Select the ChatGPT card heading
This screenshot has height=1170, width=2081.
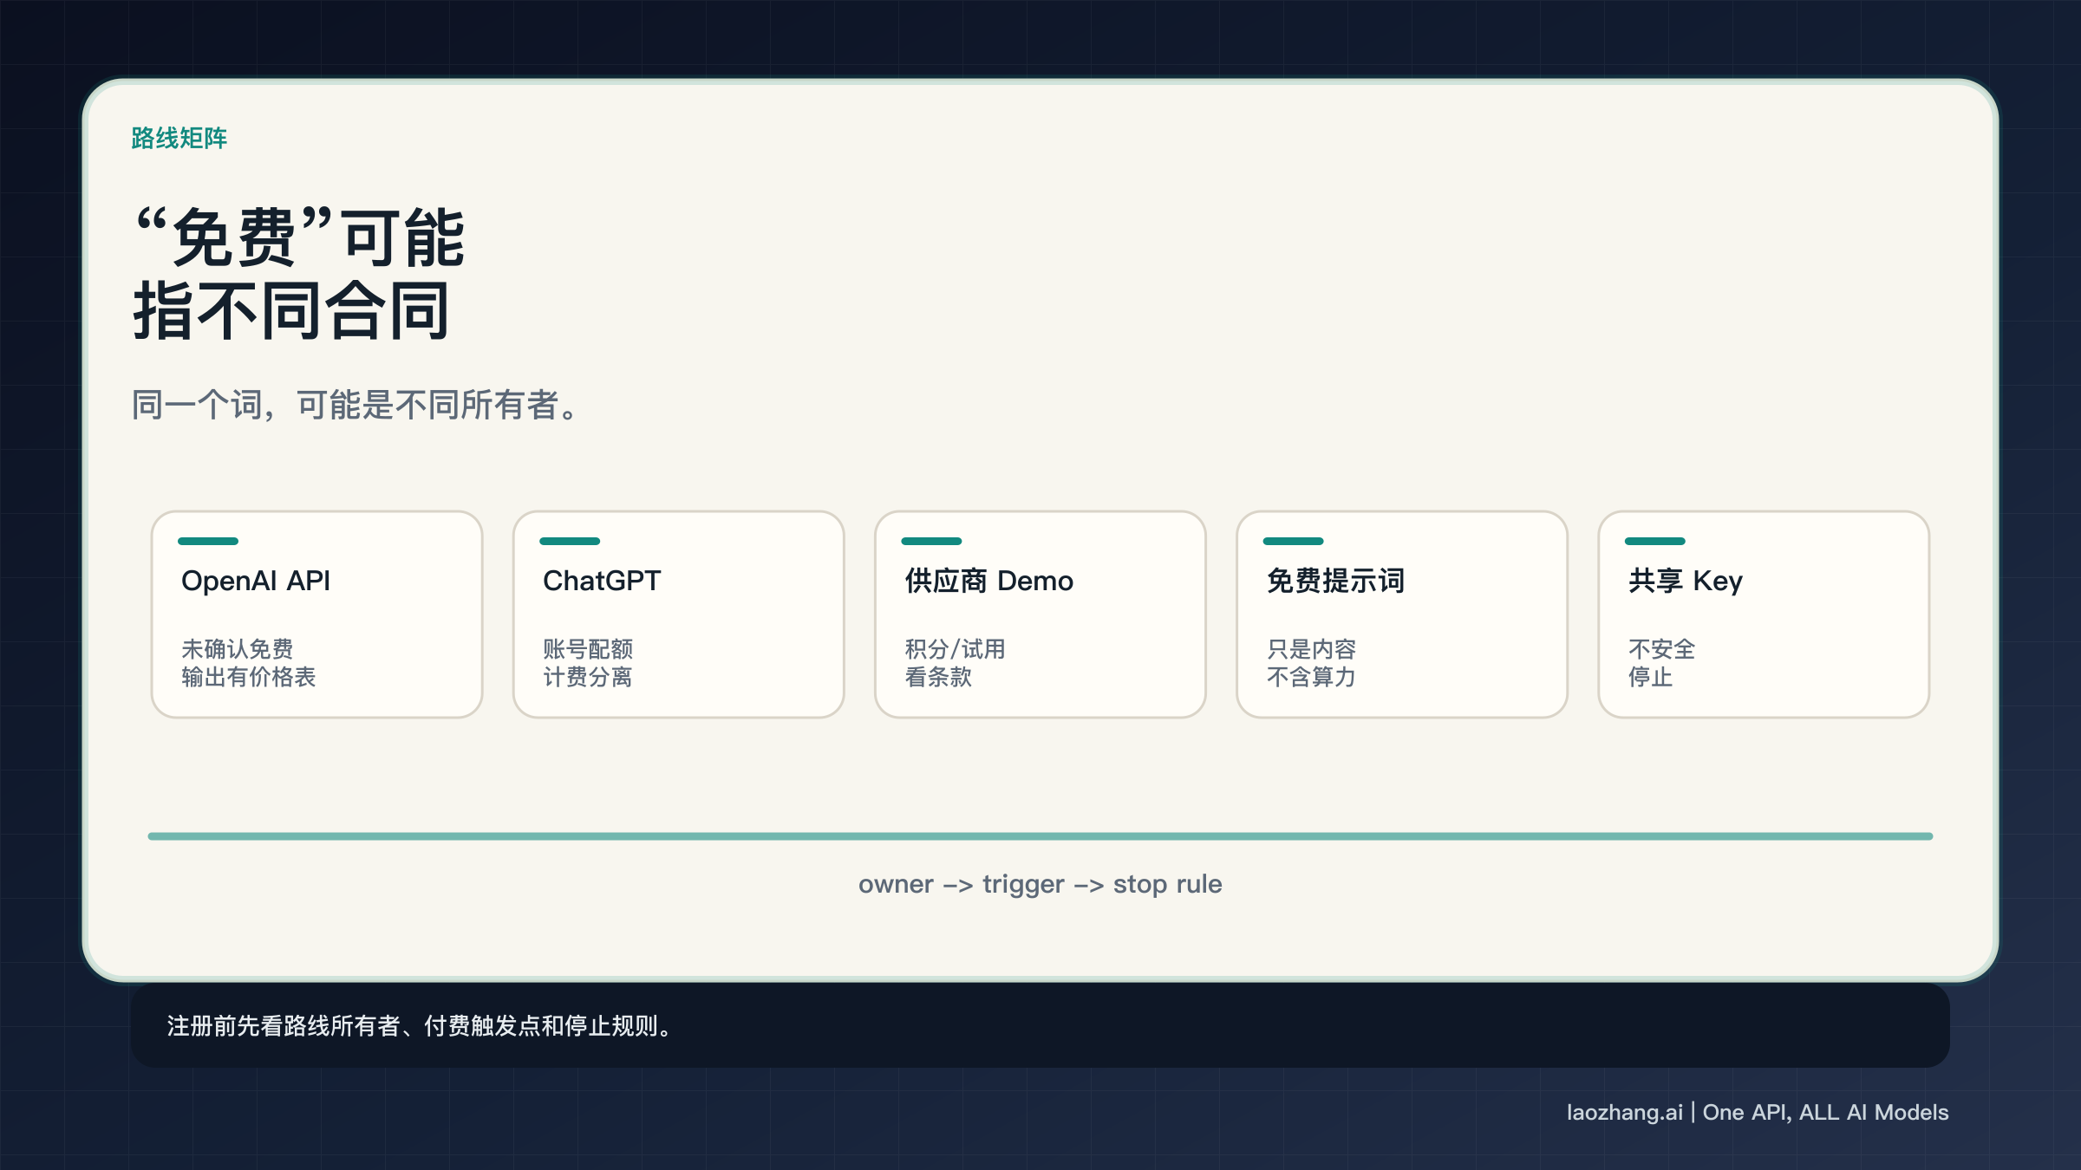[x=601, y=581]
